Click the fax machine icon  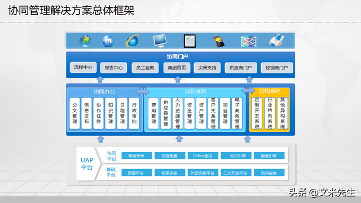[276, 41]
